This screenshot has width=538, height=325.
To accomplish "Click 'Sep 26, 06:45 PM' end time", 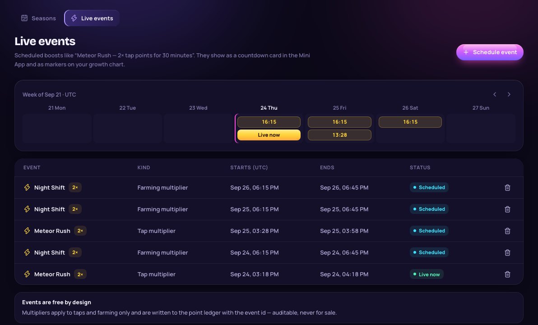I will (x=344, y=188).
